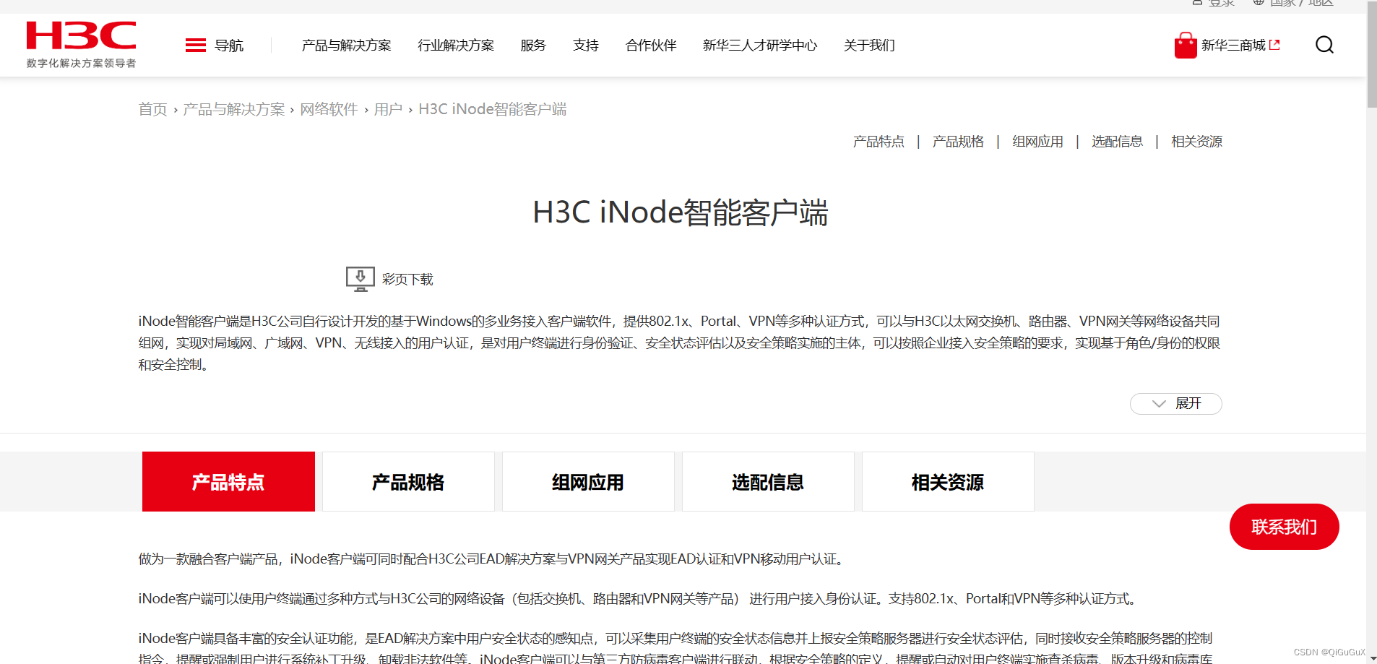Click H3C iNode智能客户端 breadcrumb
This screenshot has height=664, width=1377.
(x=493, y=109)
